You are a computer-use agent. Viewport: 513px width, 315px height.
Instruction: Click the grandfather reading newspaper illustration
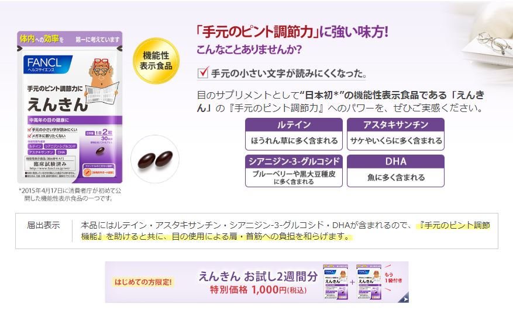[102, 81]
